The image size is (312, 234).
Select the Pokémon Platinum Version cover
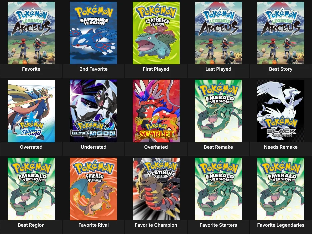tap(156, 189)
